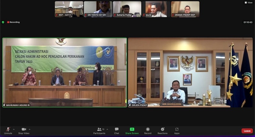Select the KKP - Arif H video thumbnail
255x137 pixels.
(69, 9)
